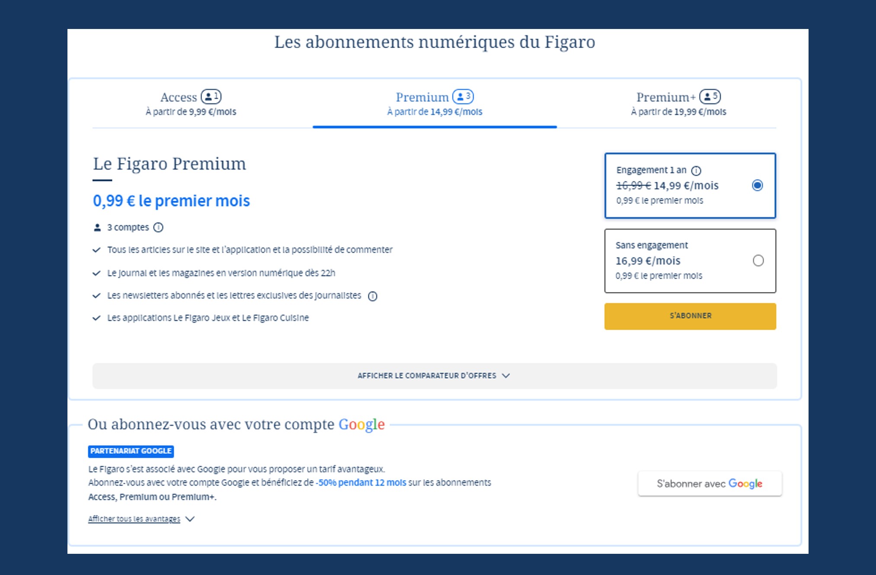Viewport: 876px width, 575px height.
Task: Open the Premium+ subscription tab
Action: tap(678, 104)
